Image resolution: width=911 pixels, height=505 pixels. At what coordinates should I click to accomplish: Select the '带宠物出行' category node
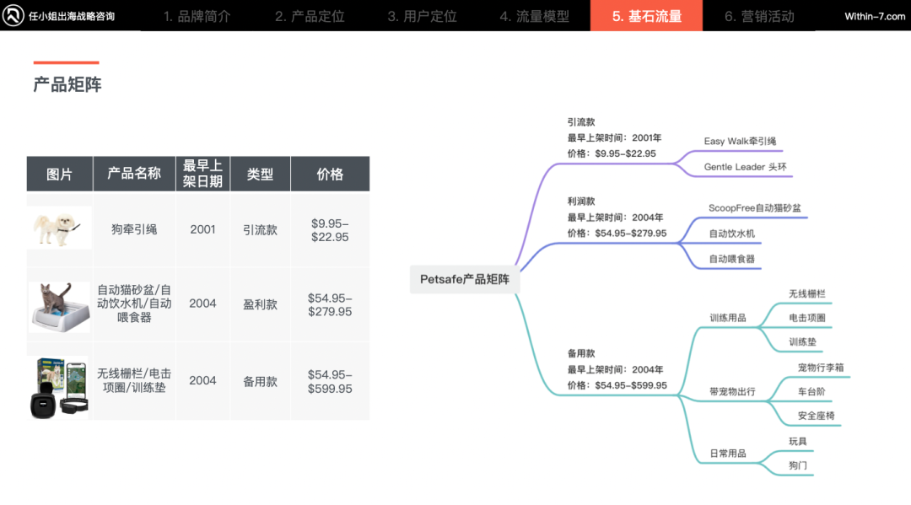732,392
